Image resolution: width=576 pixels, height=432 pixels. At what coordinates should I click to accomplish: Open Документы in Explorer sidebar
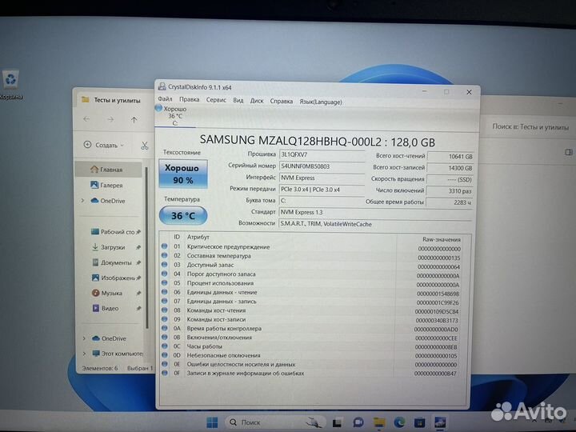point(112,262)
